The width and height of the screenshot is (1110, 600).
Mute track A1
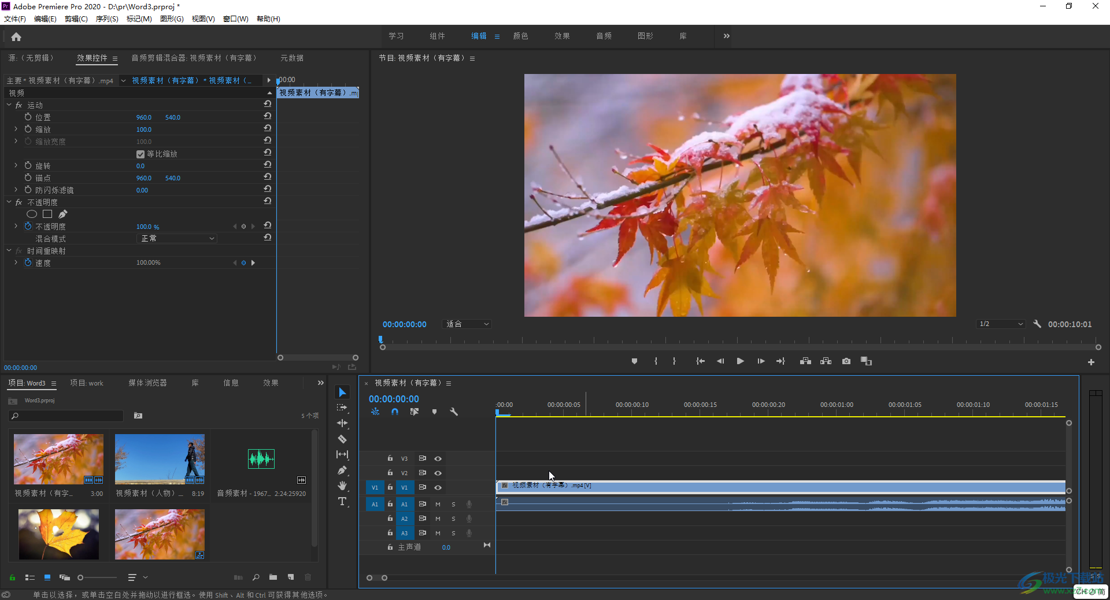pyautogui.click(x=438, y=504)
